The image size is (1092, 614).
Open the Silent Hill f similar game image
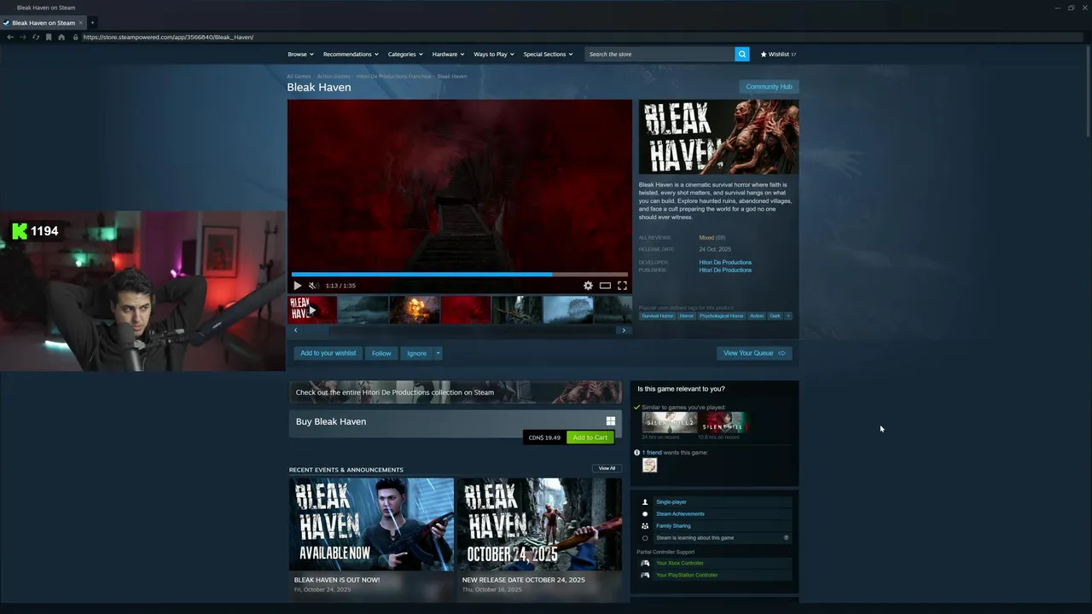pos(724,422)
